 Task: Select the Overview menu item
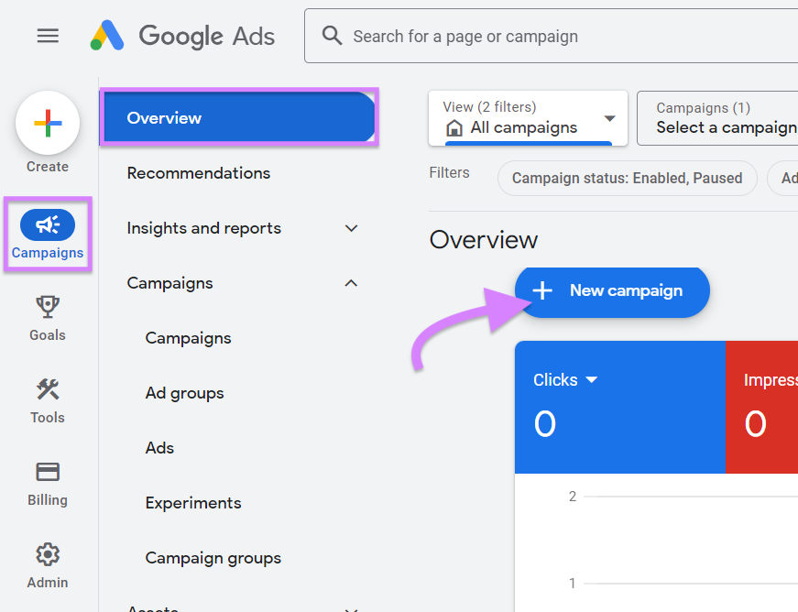[238, 117]
